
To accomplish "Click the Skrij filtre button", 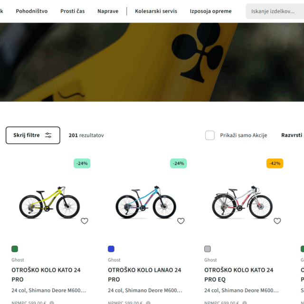I will pos(33,135).
